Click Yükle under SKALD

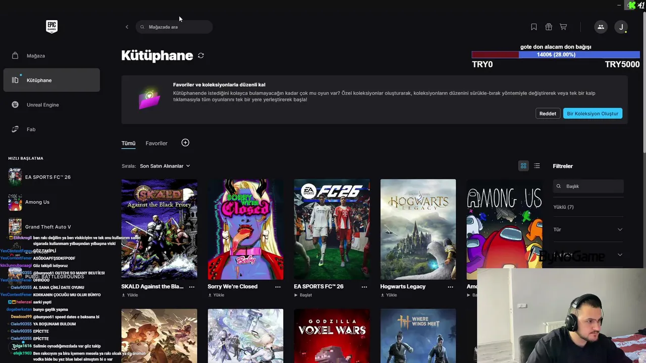[x=130, y=295]
